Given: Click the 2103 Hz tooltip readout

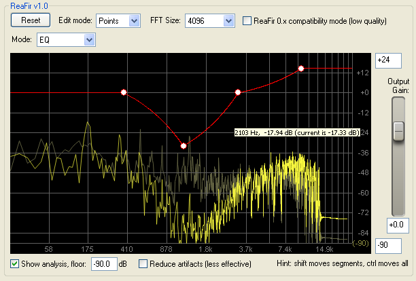Looking at the screenshot, I should click(x=296, y=132).
